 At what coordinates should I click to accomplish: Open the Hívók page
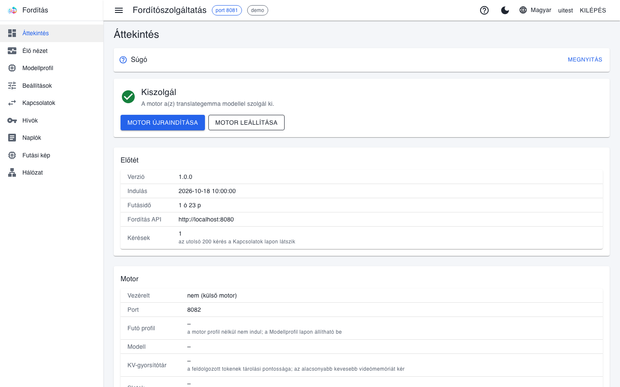pyautogui.click(x=52, y=120)
